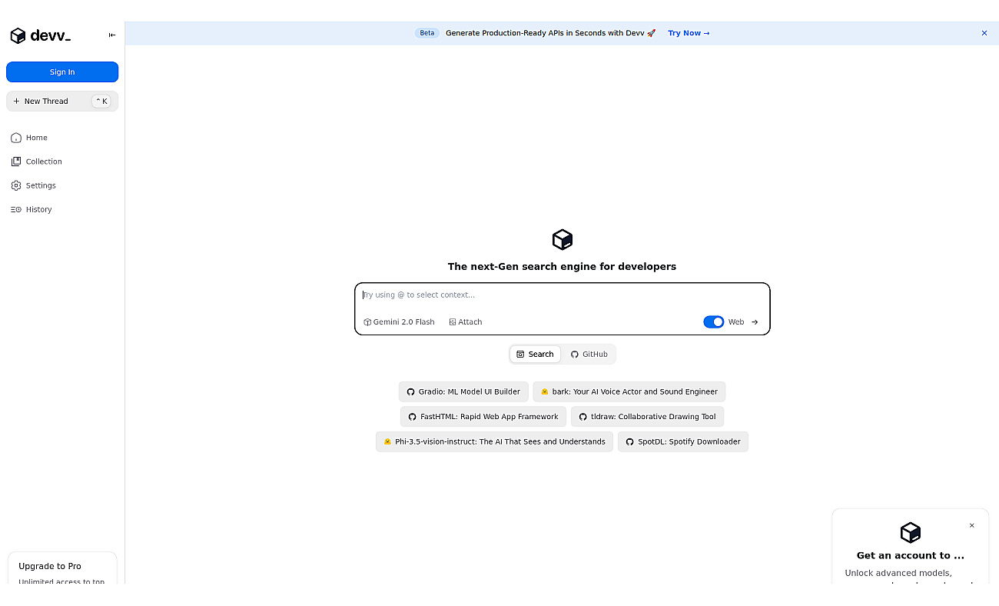Follow the Try Now link
This screenshot has width=999, height=606.
click(x=689, y=33)
